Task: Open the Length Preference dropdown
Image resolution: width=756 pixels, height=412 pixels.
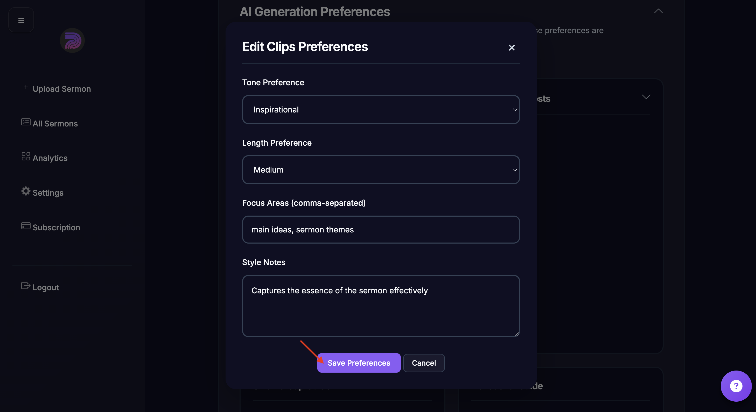Action: click(381, 170)
